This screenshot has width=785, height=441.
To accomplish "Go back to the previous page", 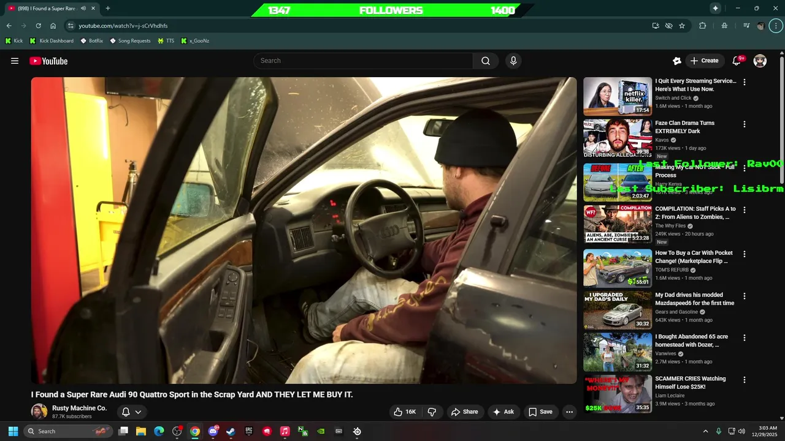I will [9, 26].
